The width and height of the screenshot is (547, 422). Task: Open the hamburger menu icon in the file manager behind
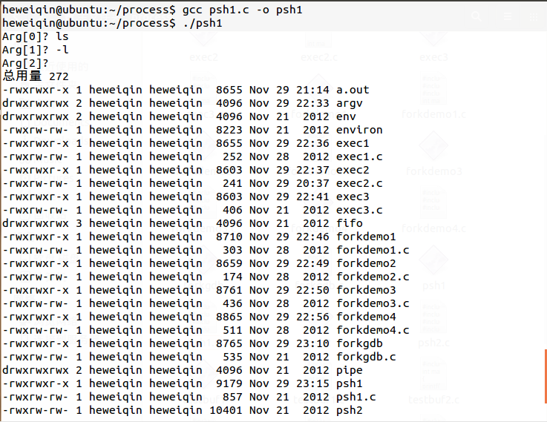coord(508,16)
